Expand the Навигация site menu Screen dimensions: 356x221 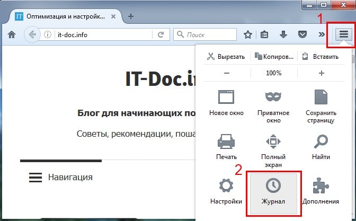tap(61, 177)
